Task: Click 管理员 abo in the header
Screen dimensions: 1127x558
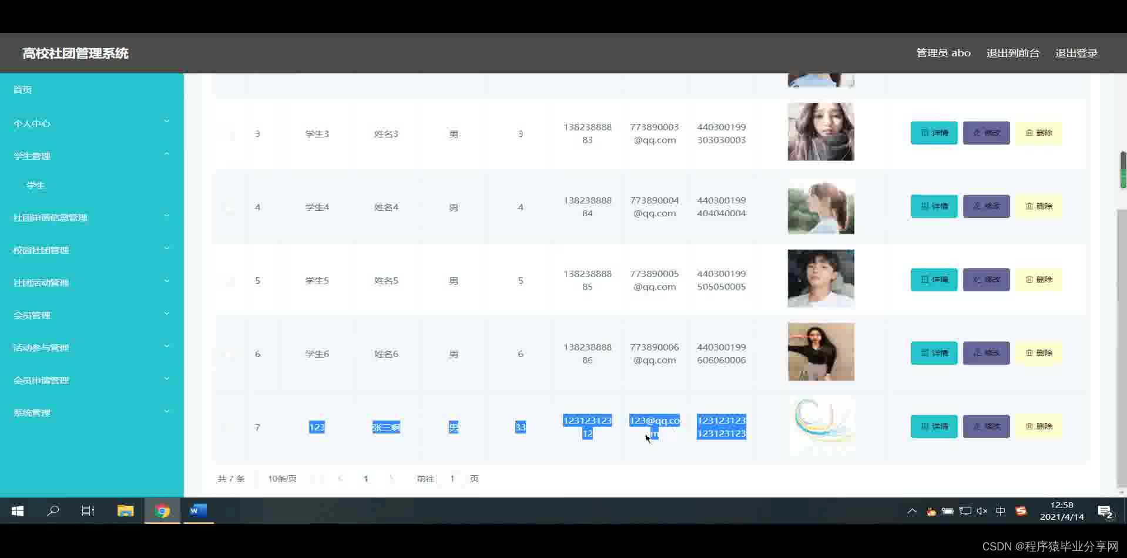Action: coord(943,53)
